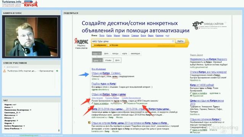Open the Отели в Кипре ad
The height and width of the screenshot is (137, 244).
(208, 72)
